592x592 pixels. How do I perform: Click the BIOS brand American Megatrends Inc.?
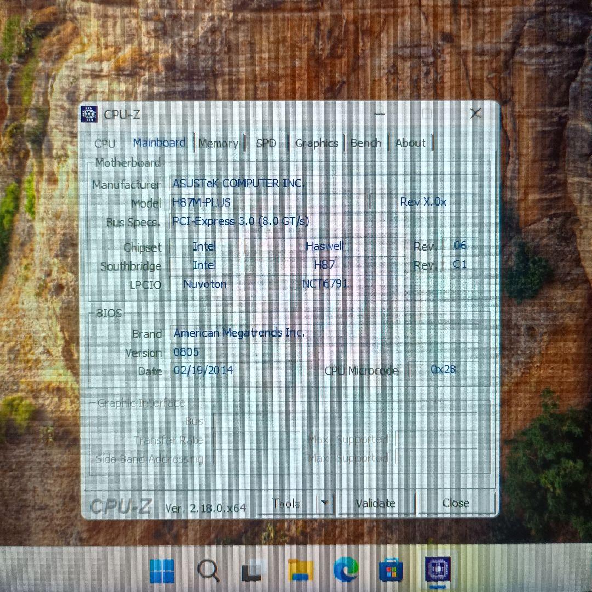coord(324,333)
